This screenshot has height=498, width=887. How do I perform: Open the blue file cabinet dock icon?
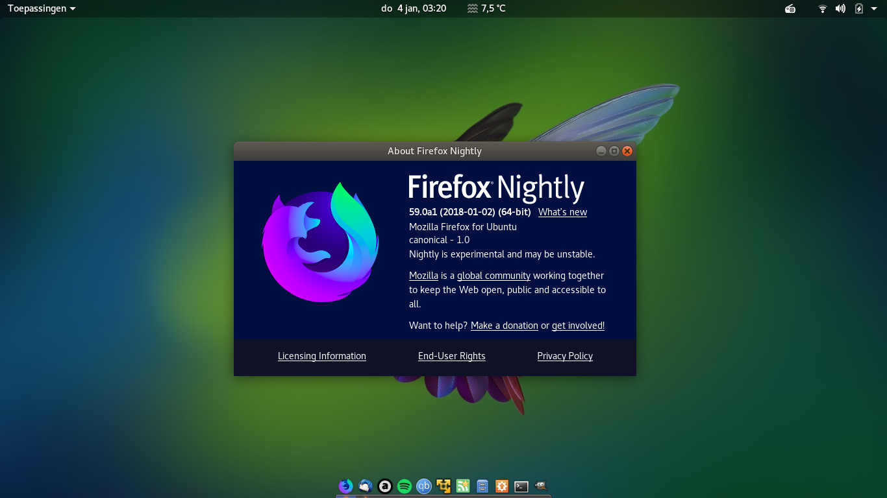click(482, 486)
